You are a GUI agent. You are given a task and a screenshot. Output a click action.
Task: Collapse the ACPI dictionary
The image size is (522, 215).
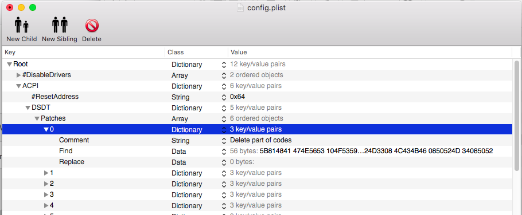click(18, 86)
